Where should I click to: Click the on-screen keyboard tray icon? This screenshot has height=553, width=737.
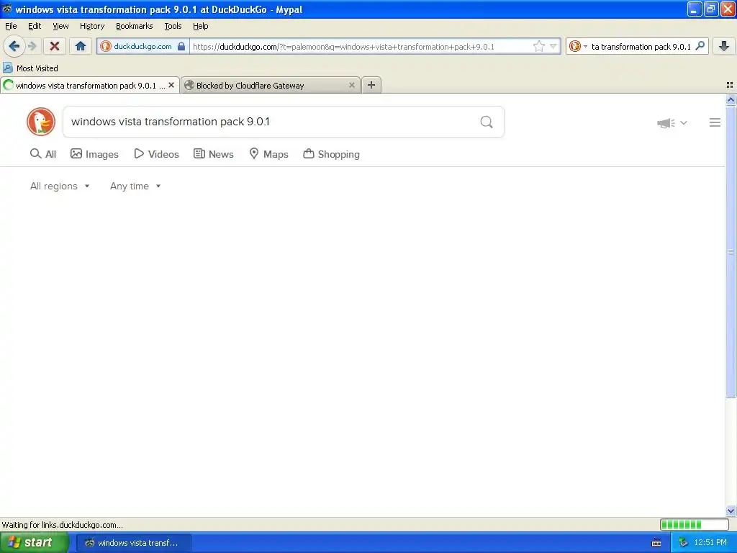coord(656,543)
